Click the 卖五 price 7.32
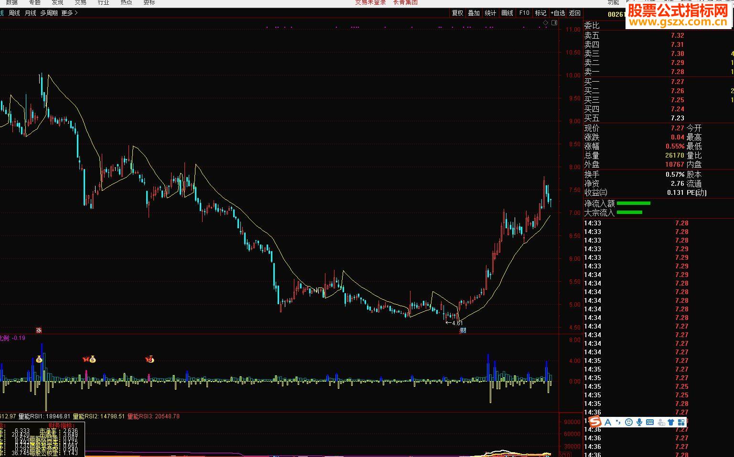 [677, 35]
